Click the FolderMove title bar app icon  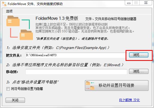tap(4, 4)
